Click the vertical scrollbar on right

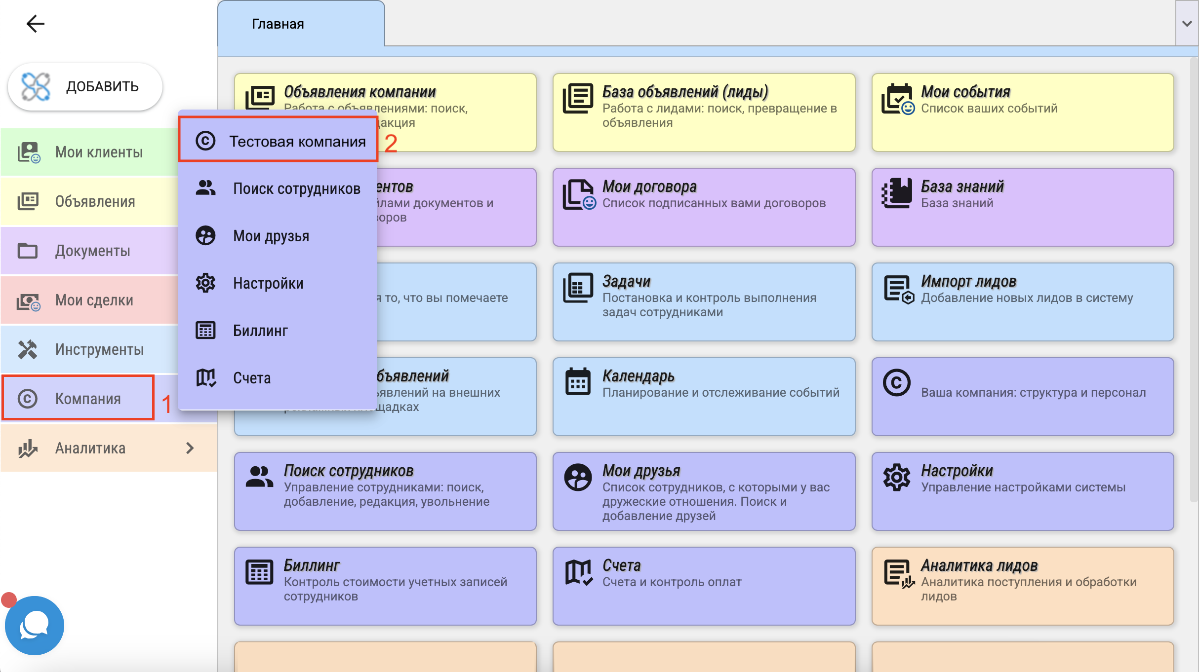pos(1194,279)
